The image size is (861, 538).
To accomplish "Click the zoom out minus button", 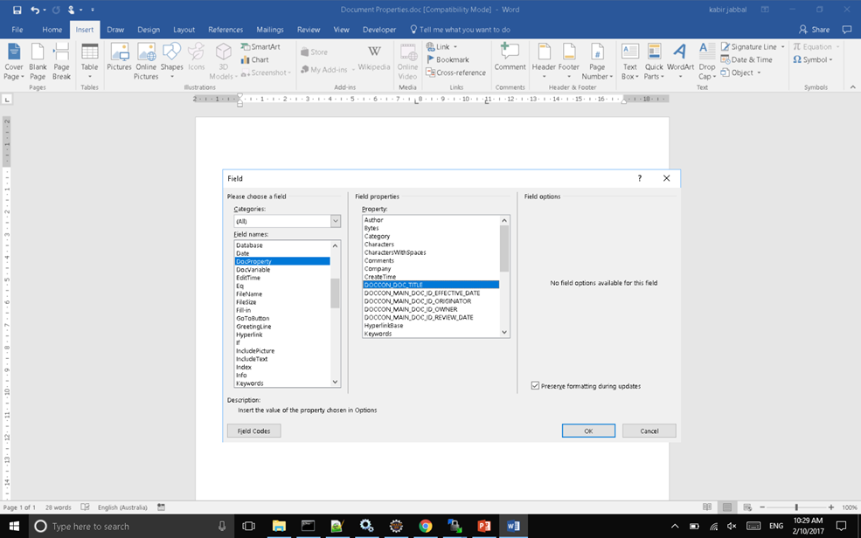I will tap(762, 507).
